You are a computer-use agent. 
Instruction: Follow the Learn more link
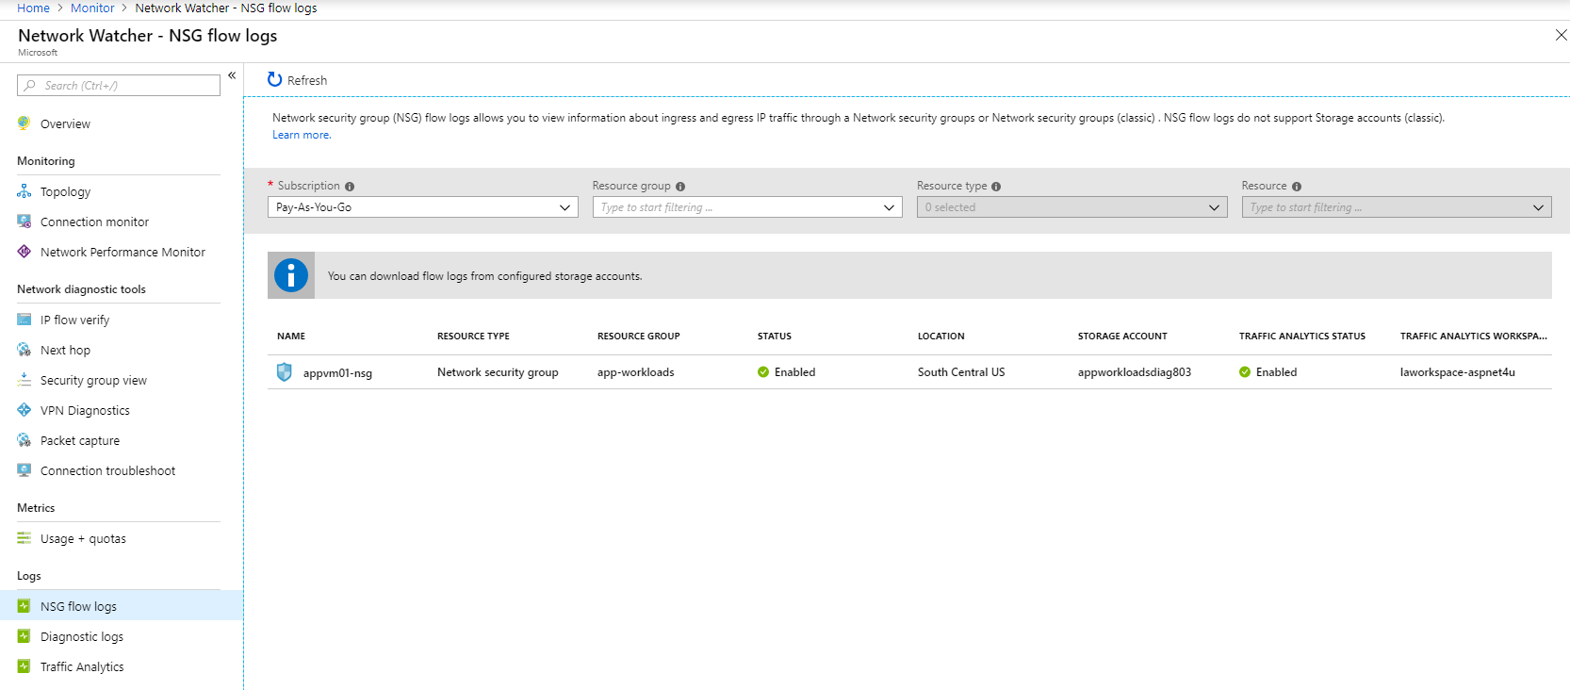(x=302, y=135)
